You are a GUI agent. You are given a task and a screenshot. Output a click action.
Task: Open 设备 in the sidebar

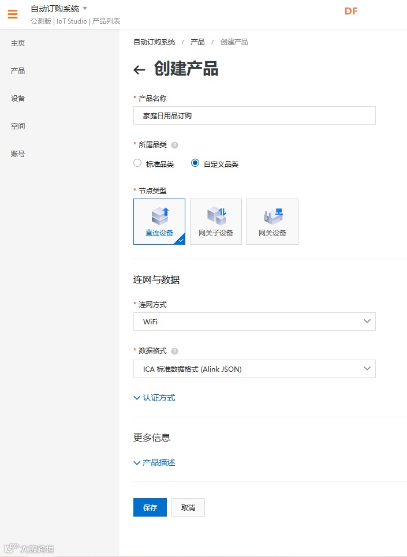pos(18,98)
